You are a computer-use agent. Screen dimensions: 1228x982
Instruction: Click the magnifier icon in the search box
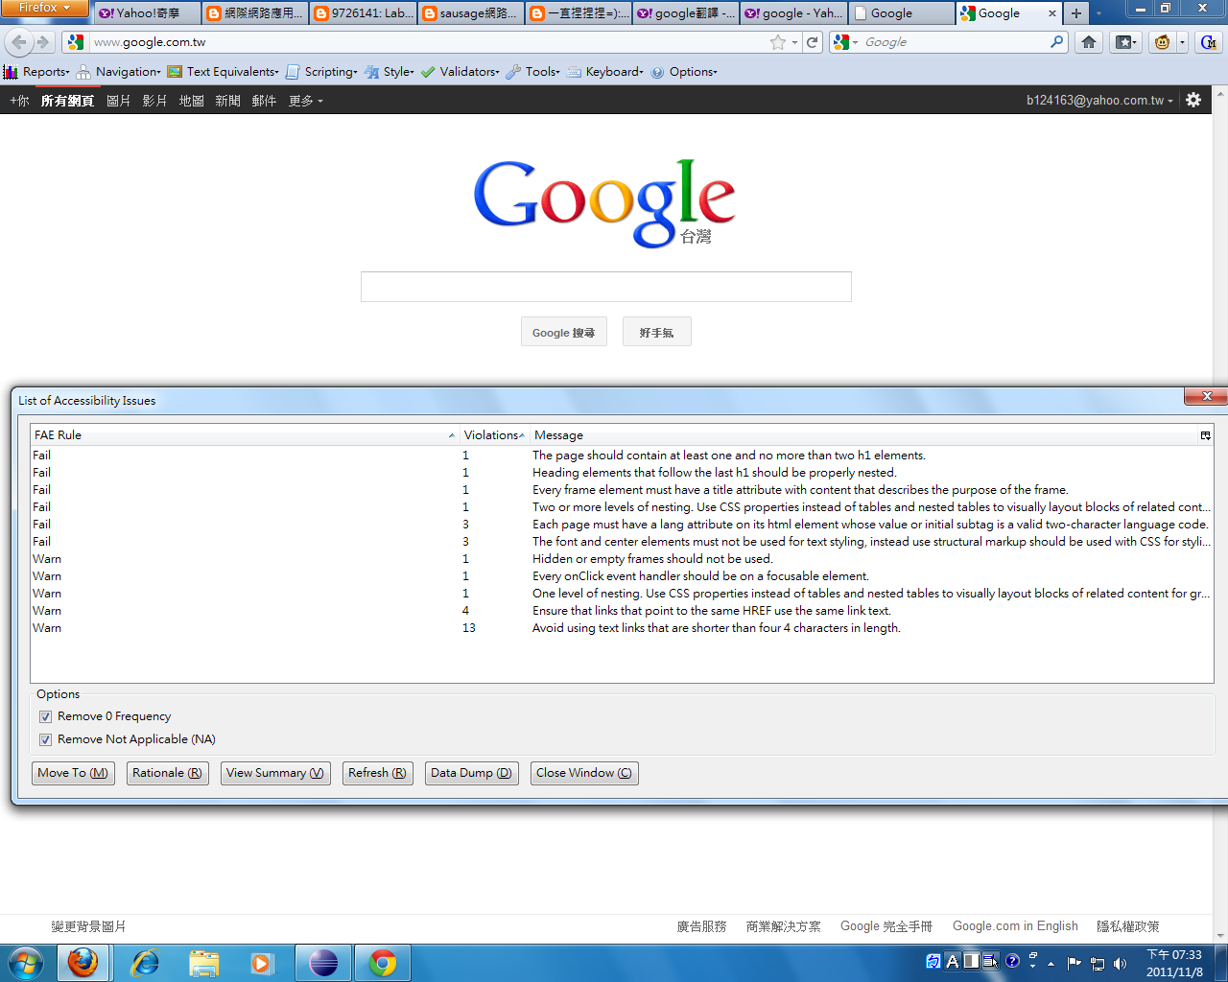1056,42
